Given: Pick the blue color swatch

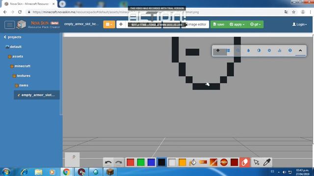Looking at the screenshot, I should 151,162.
